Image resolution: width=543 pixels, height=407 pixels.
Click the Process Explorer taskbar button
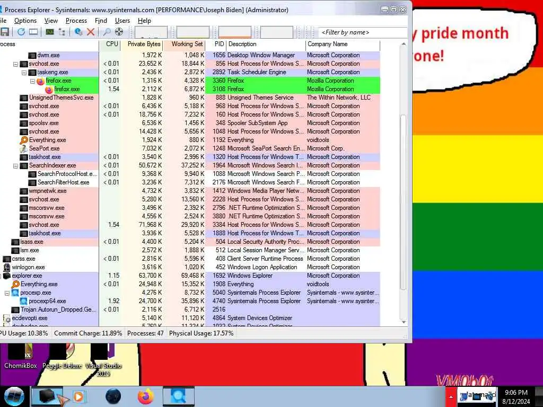pyautogui.click(x=178, y=396)
